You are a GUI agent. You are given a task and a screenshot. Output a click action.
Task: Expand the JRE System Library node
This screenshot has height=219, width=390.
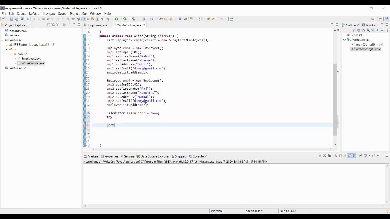(7, 45)
